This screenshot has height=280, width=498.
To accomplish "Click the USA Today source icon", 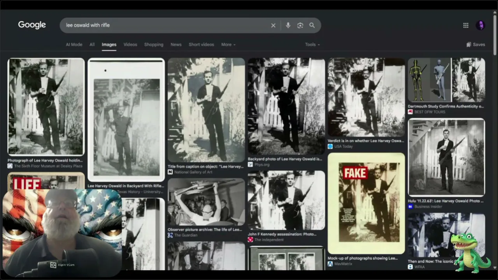I will pyautogui.click(x=330, y=146).
